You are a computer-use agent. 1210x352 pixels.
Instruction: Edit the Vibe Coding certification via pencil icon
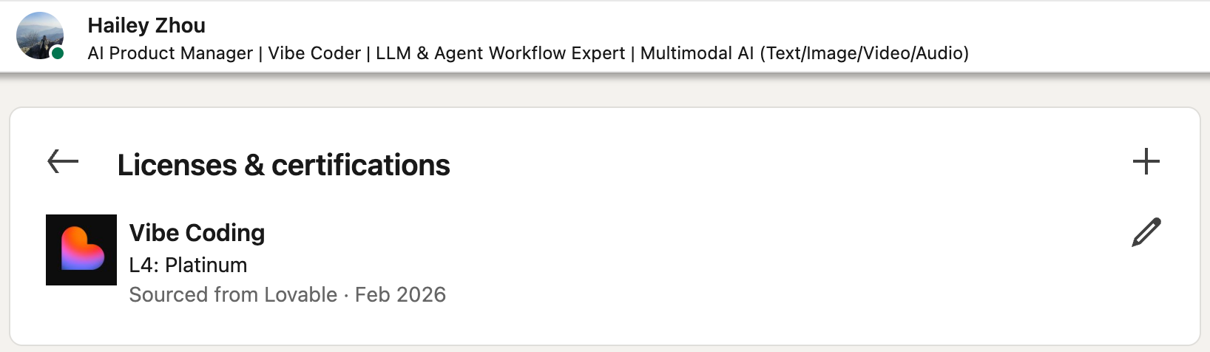1146,232
